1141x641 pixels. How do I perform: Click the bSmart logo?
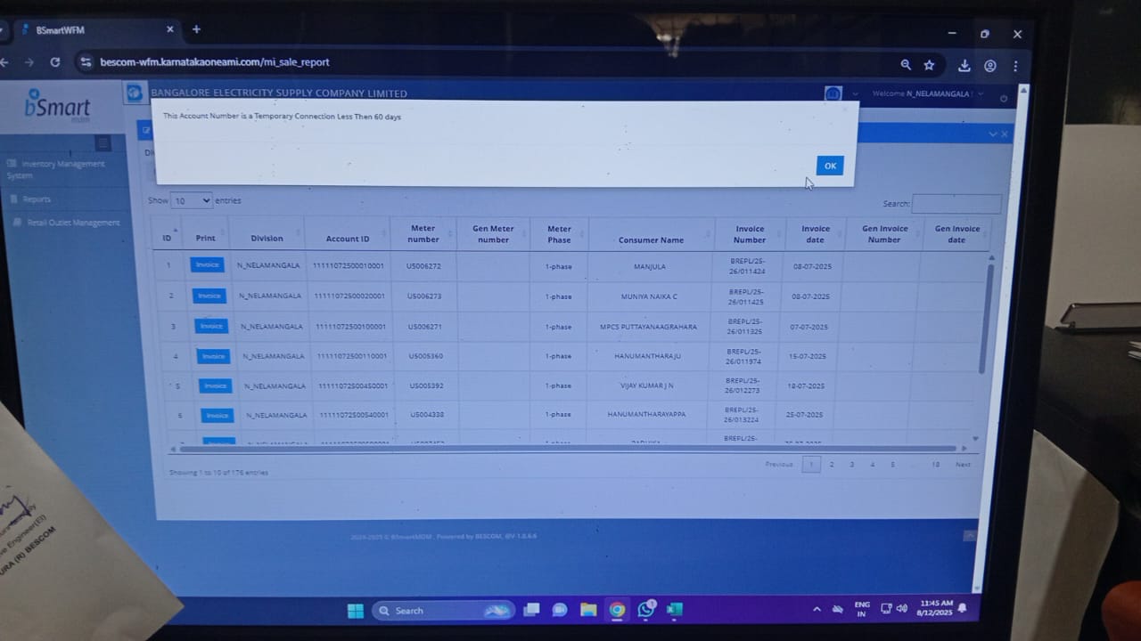(x=57, y=107)
